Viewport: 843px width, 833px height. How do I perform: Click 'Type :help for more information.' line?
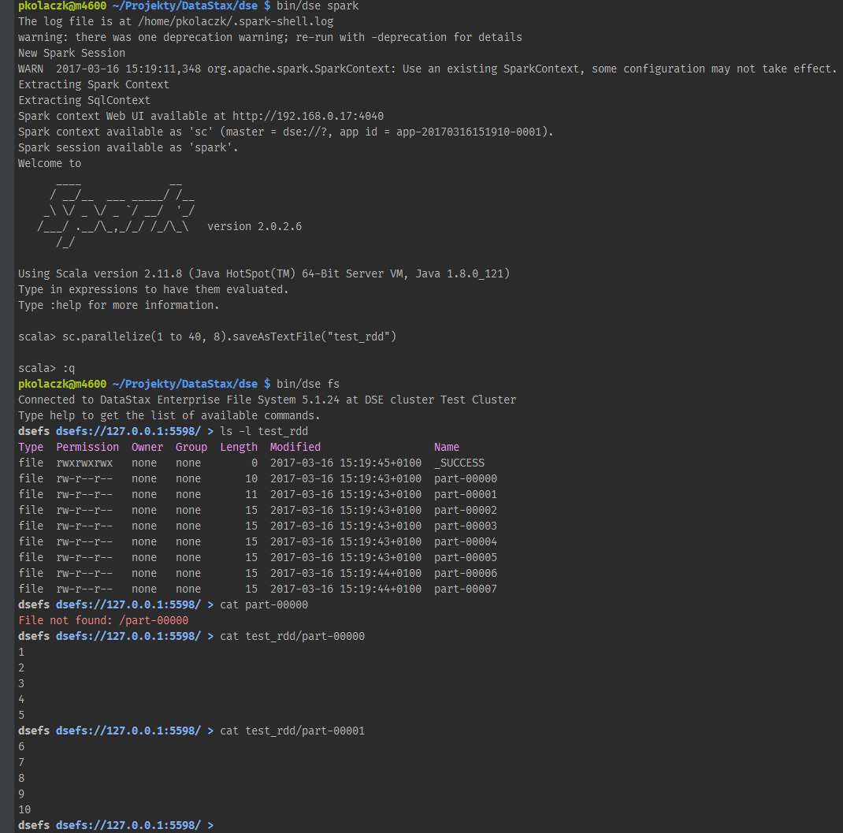coord(119,306)
